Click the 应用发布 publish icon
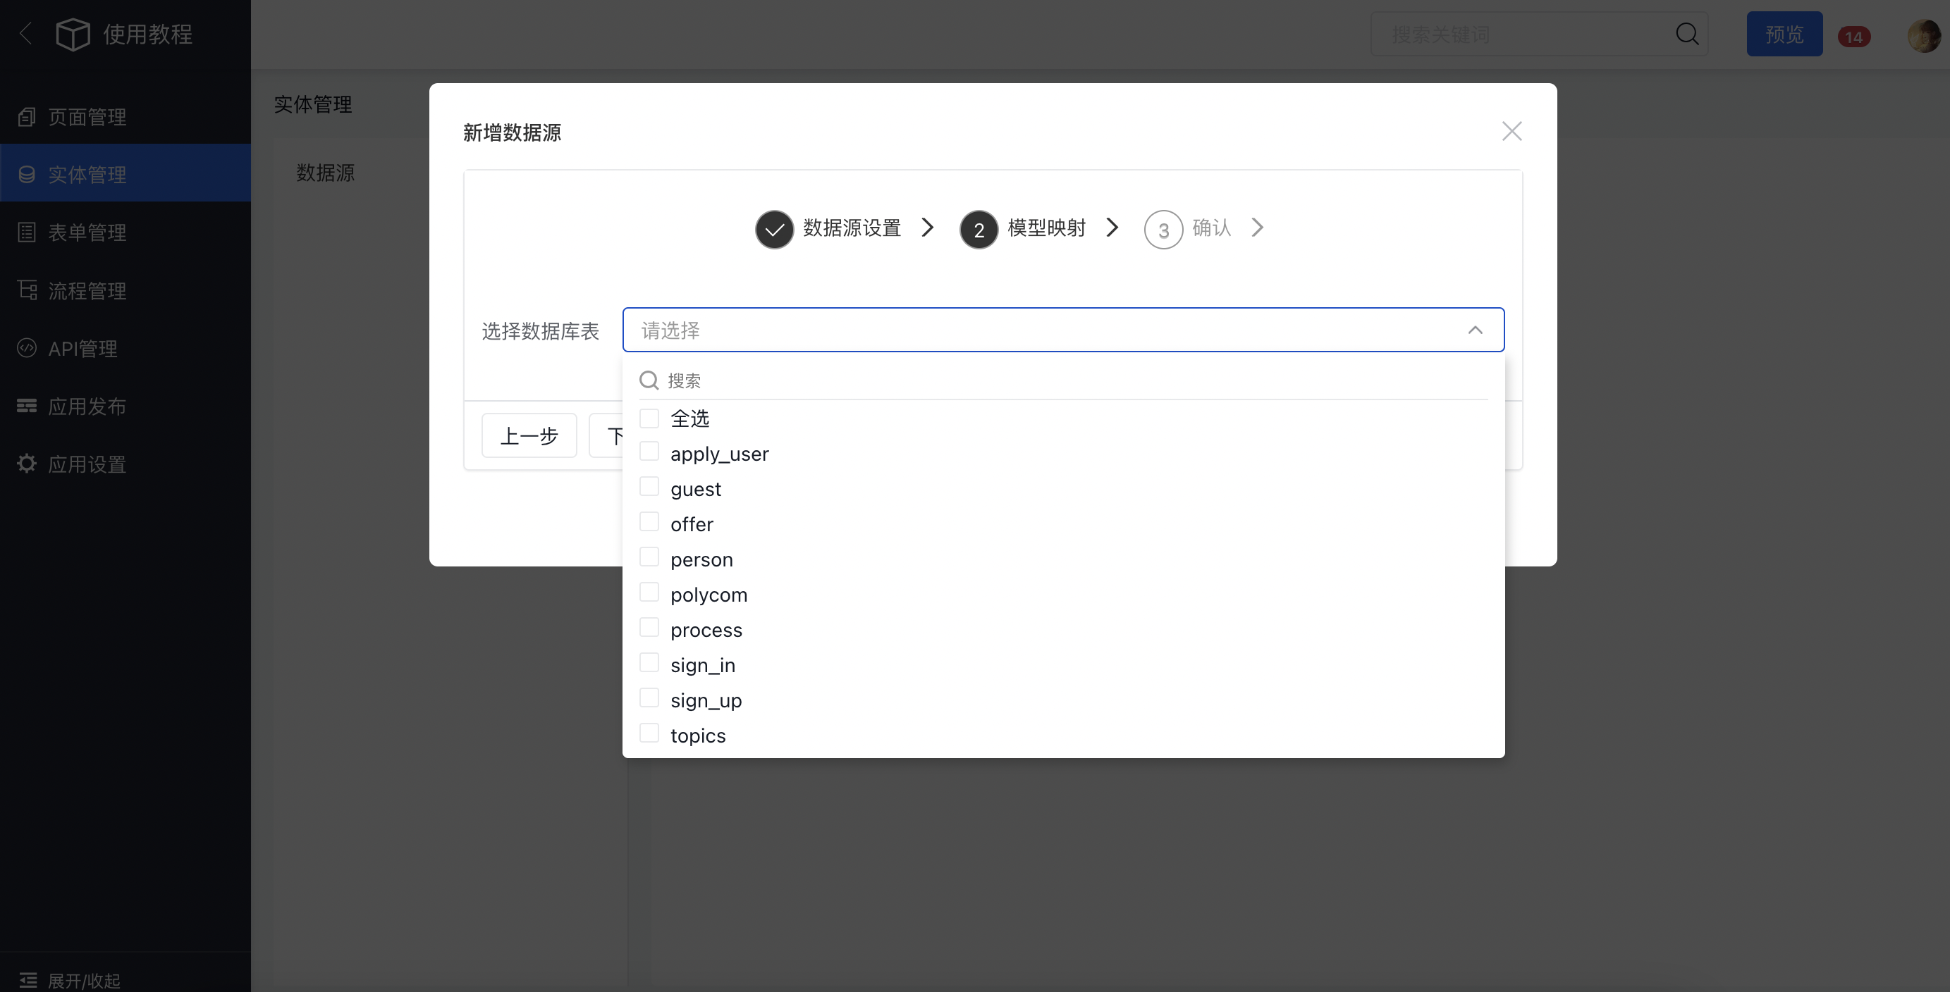The height and width of the screenshot is (992, 1950). (x=27, y=407)
